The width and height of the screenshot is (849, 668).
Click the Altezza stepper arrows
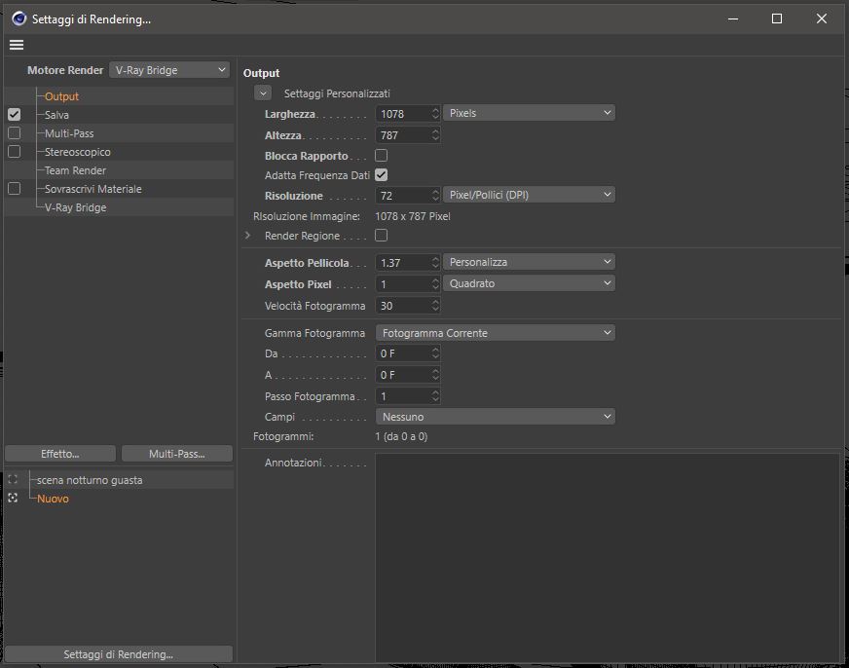click(435, 135)
